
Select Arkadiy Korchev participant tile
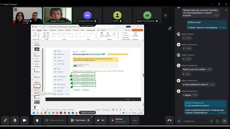[87, 15]
